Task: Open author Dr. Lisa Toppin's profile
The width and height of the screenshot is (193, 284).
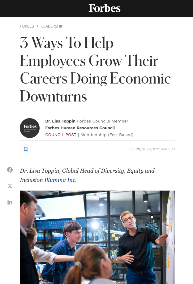Action: (60, 121)
